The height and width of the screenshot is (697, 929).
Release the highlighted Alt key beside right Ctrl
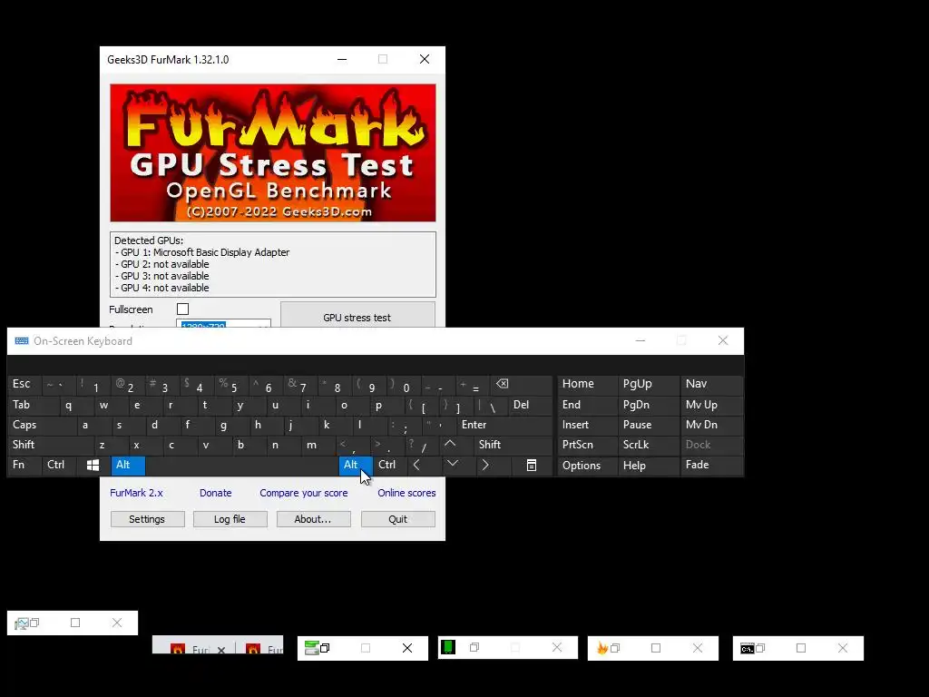[356, 466]
